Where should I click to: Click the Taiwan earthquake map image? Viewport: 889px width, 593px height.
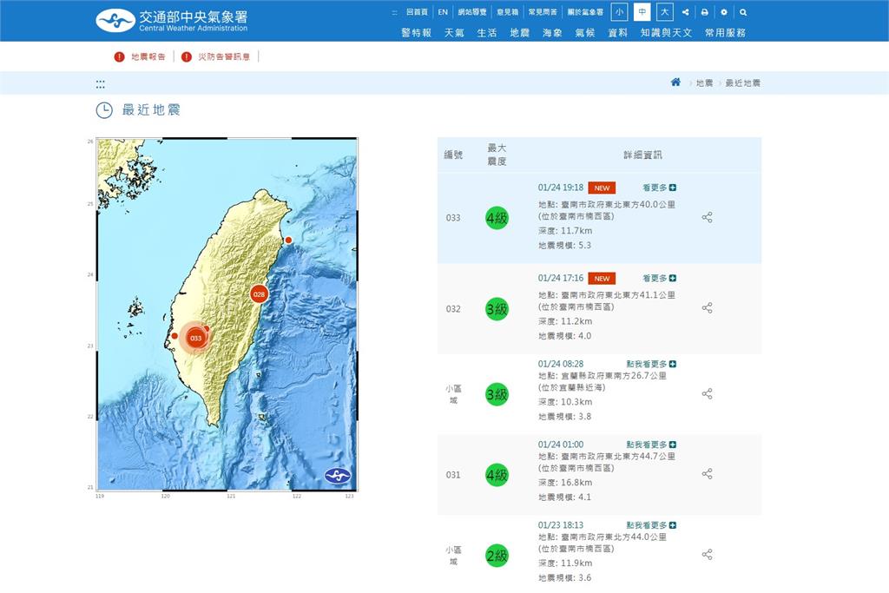pyautogui.click(x=227, y=314)
